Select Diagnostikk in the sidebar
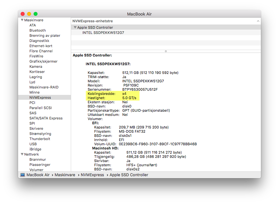The width and height of the screenshot is (279, 204). point(39,41)
